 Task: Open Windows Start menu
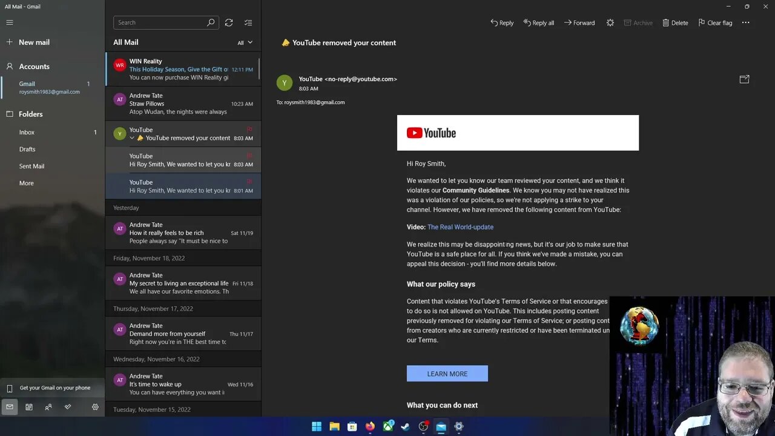(317, 426)
